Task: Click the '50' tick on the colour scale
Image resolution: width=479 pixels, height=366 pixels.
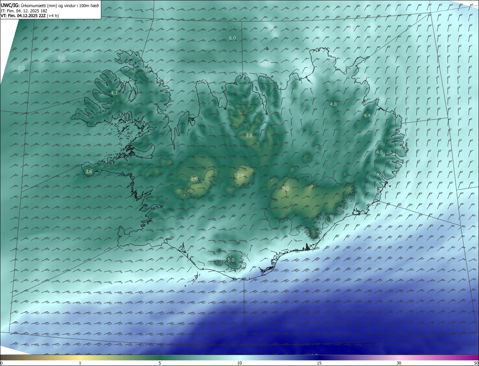Action: pos(476,363)
